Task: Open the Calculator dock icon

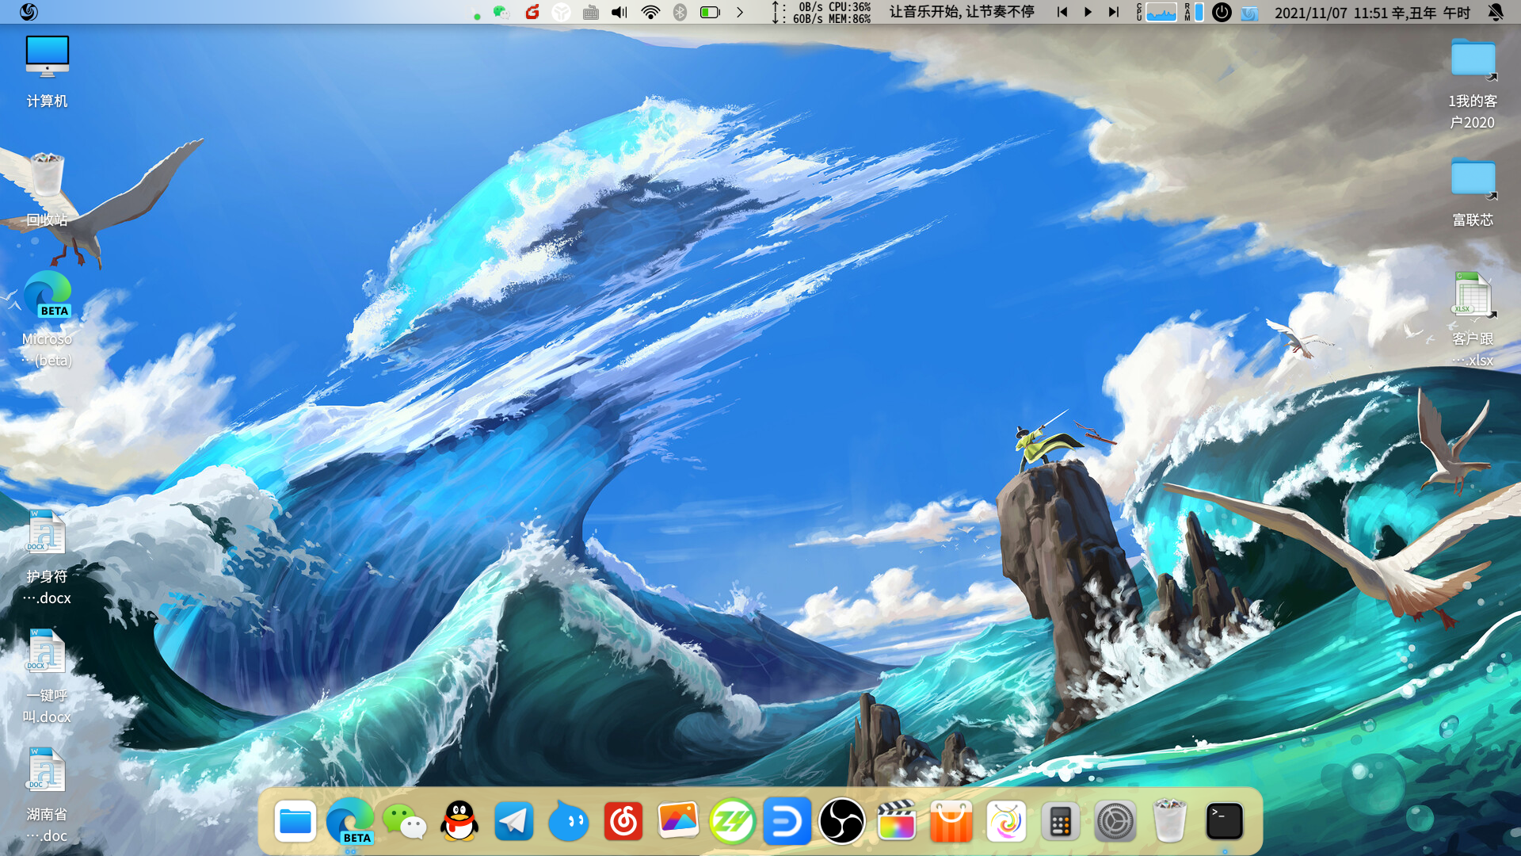Action: coord(1060,821)
